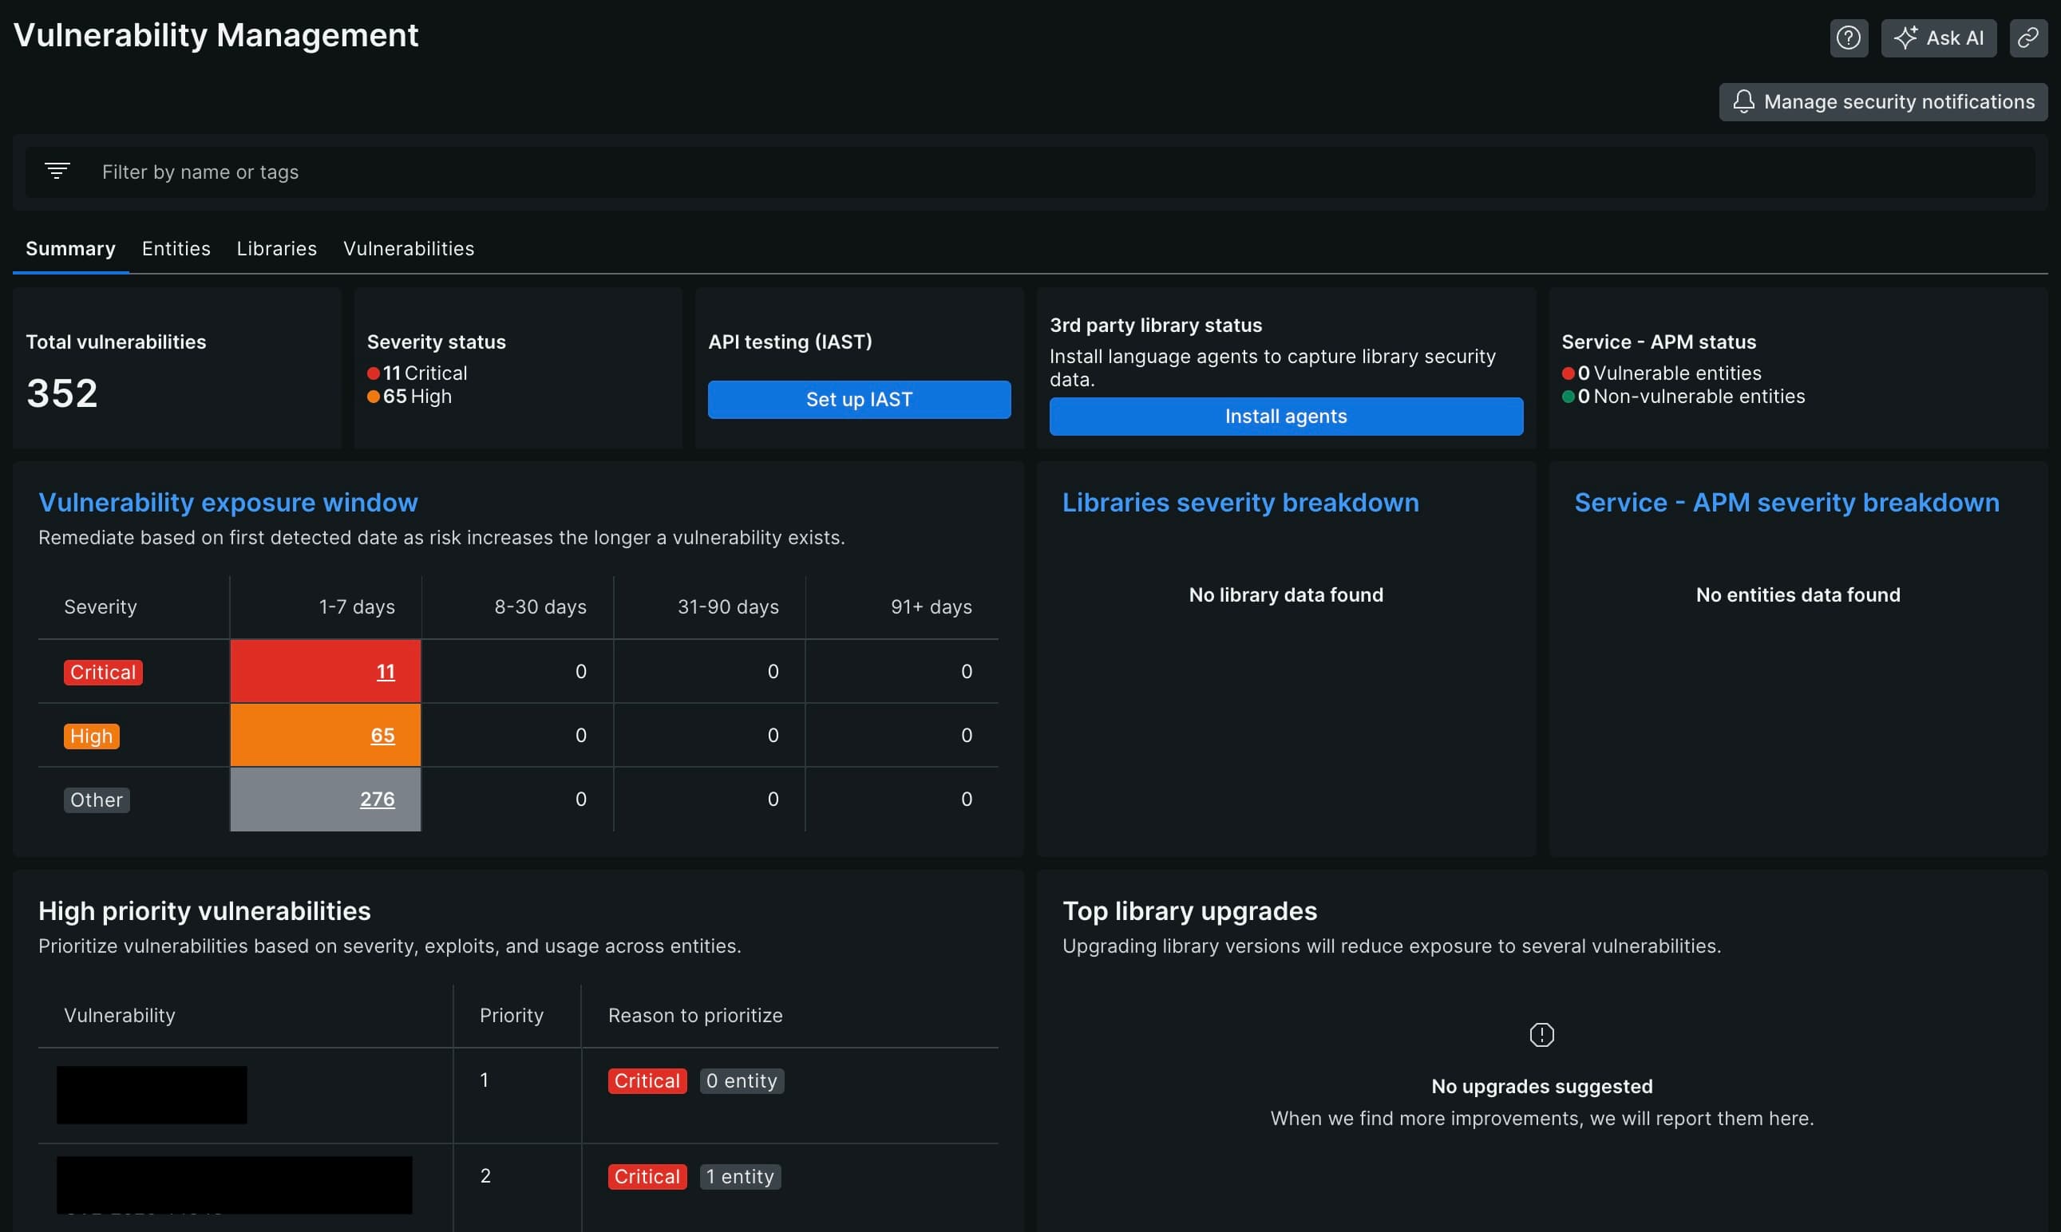Open Libraries severity breakdown link

[1240, 502]
